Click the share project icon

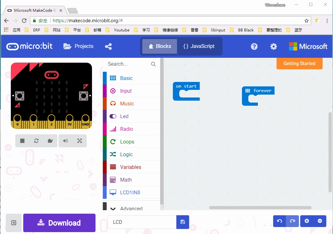(x=108, y=46)
